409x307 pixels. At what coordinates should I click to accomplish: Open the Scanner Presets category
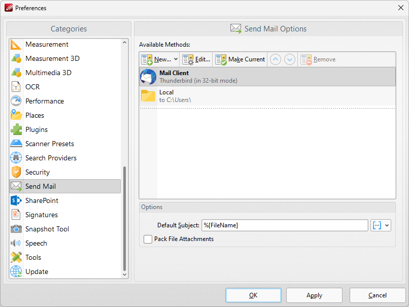(65, 144)
